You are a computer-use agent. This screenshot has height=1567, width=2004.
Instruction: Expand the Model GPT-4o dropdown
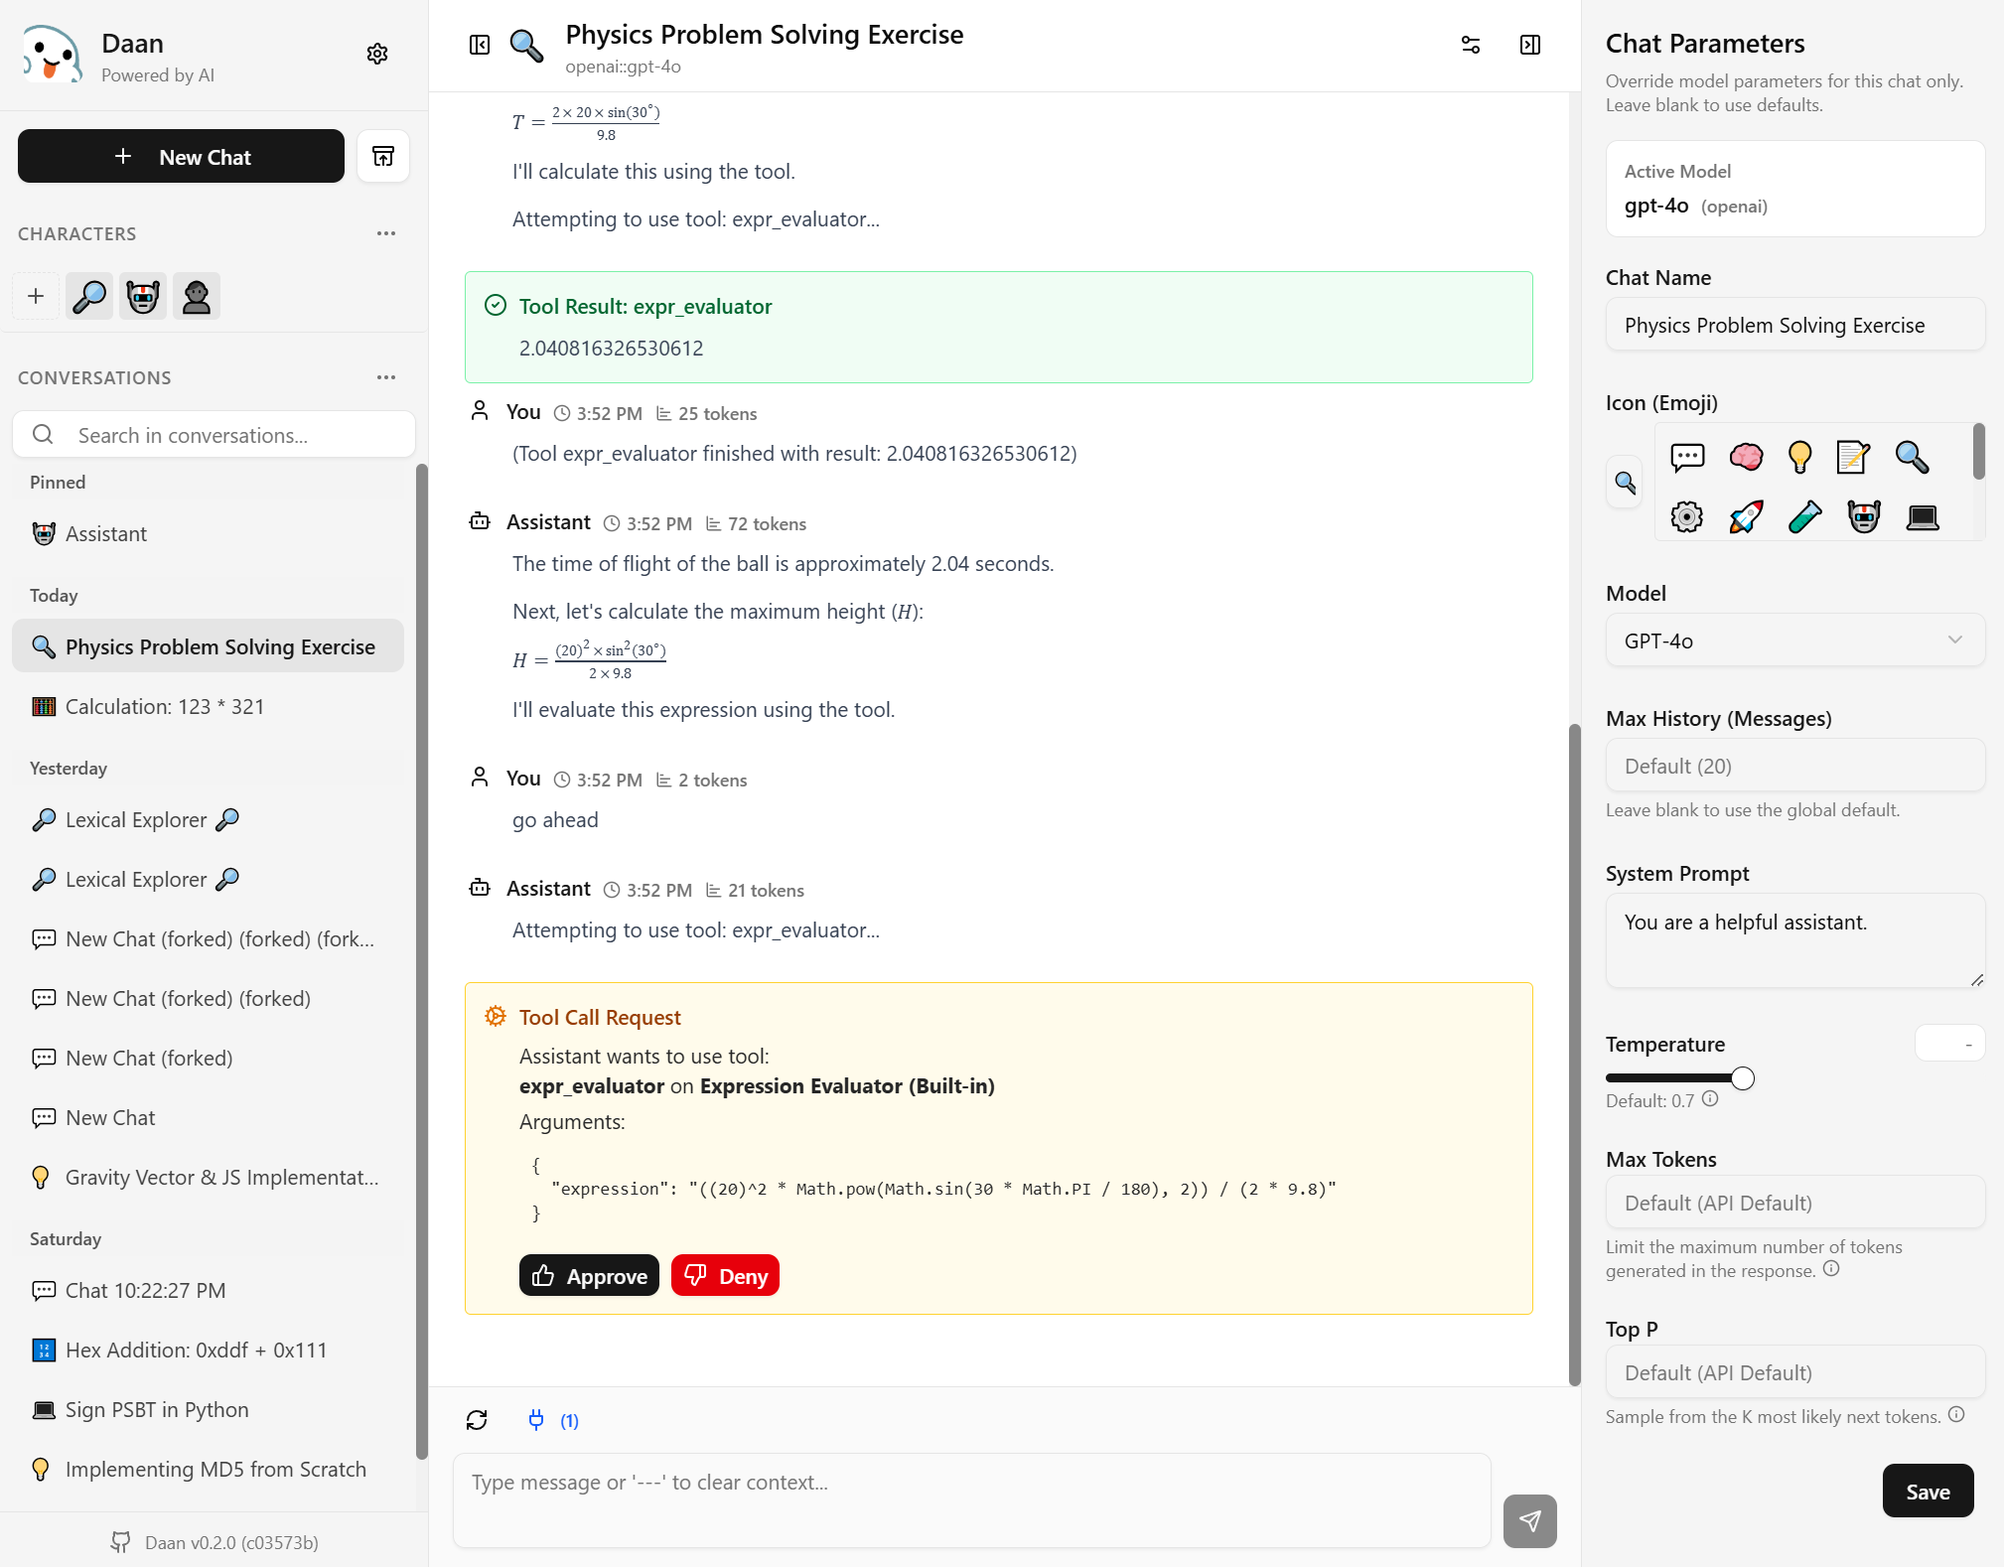tap(1794, 641)
